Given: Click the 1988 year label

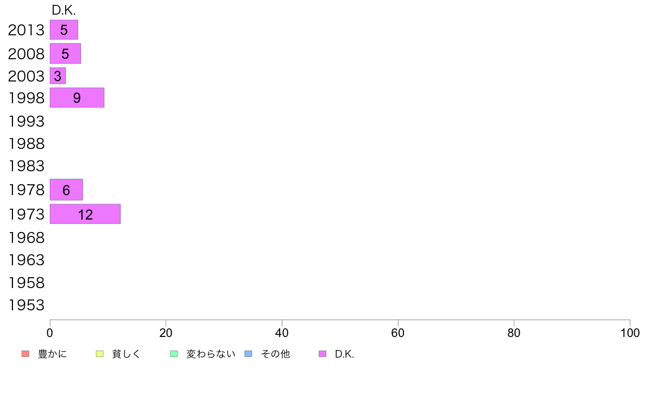Looking at the screenshot, I should click(x=26, y=144).
